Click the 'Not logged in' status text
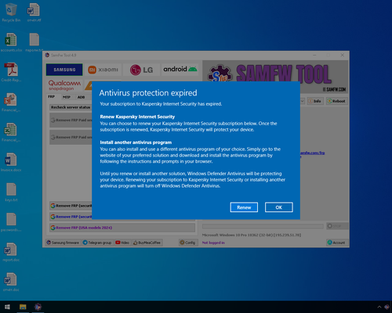This screenshot has height=313, width=392. (213, 243)
